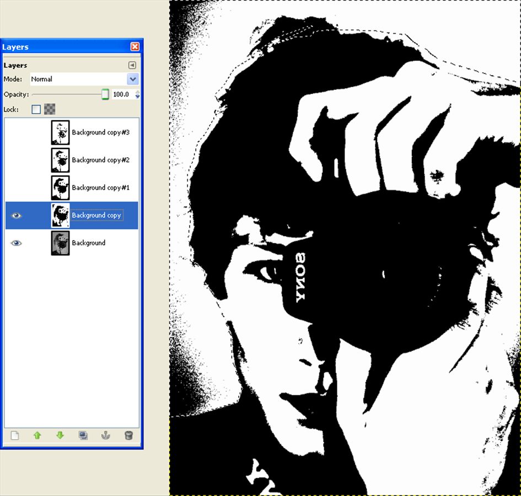
Task: Select the Background copy#1 layer thumbnail
Action: (x=61, y=188)
